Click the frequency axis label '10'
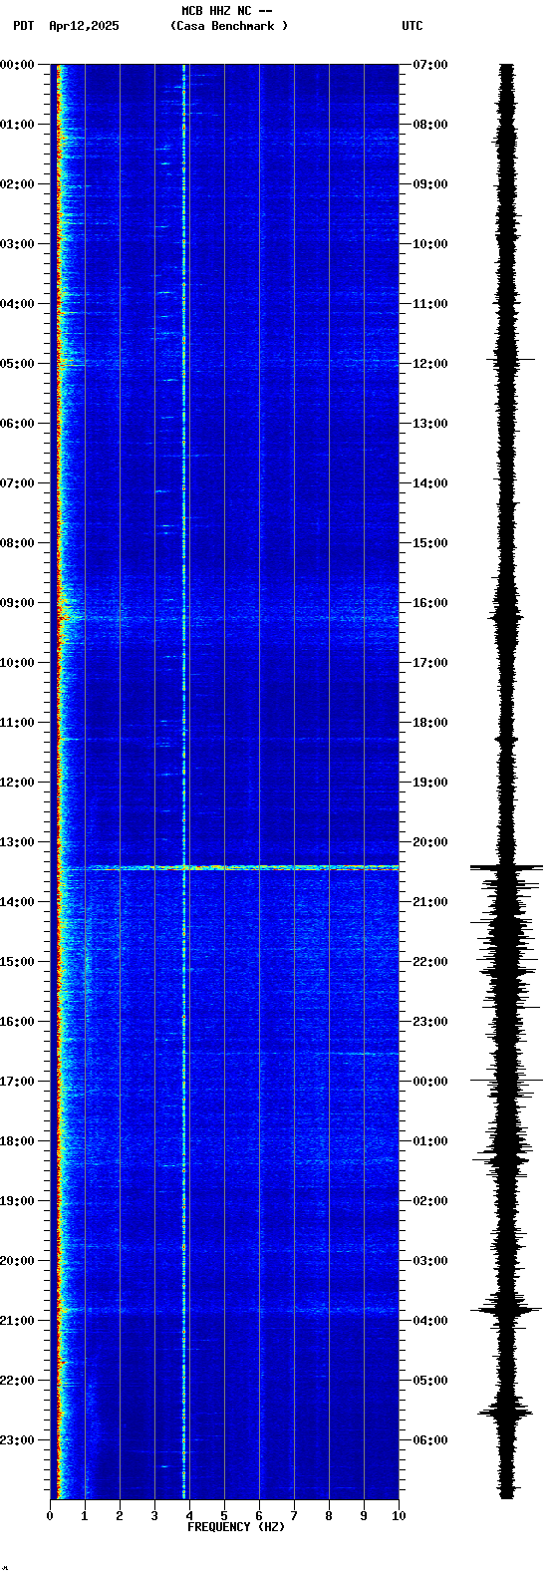Image resolution: width=550 pixels, height=1579 pixels. tap(399, 1516)
